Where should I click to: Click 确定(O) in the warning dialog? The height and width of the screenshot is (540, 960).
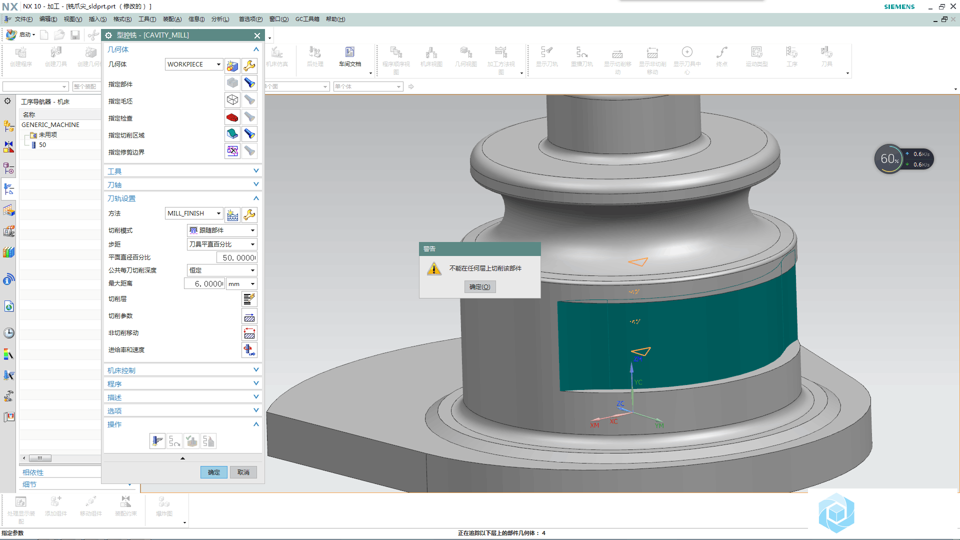pyautogui.click(x=480, y=286)
